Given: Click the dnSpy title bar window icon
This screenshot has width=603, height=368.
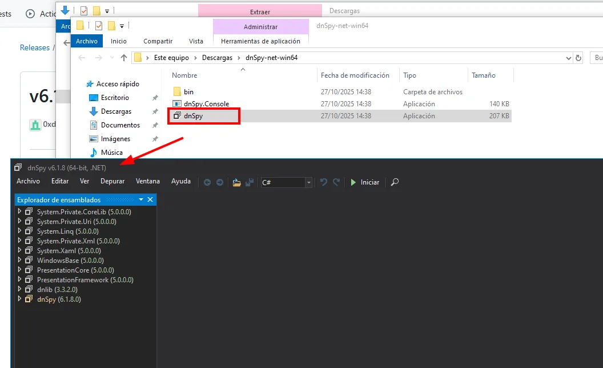Looking at the screenshot, I should tap(18, 167).
